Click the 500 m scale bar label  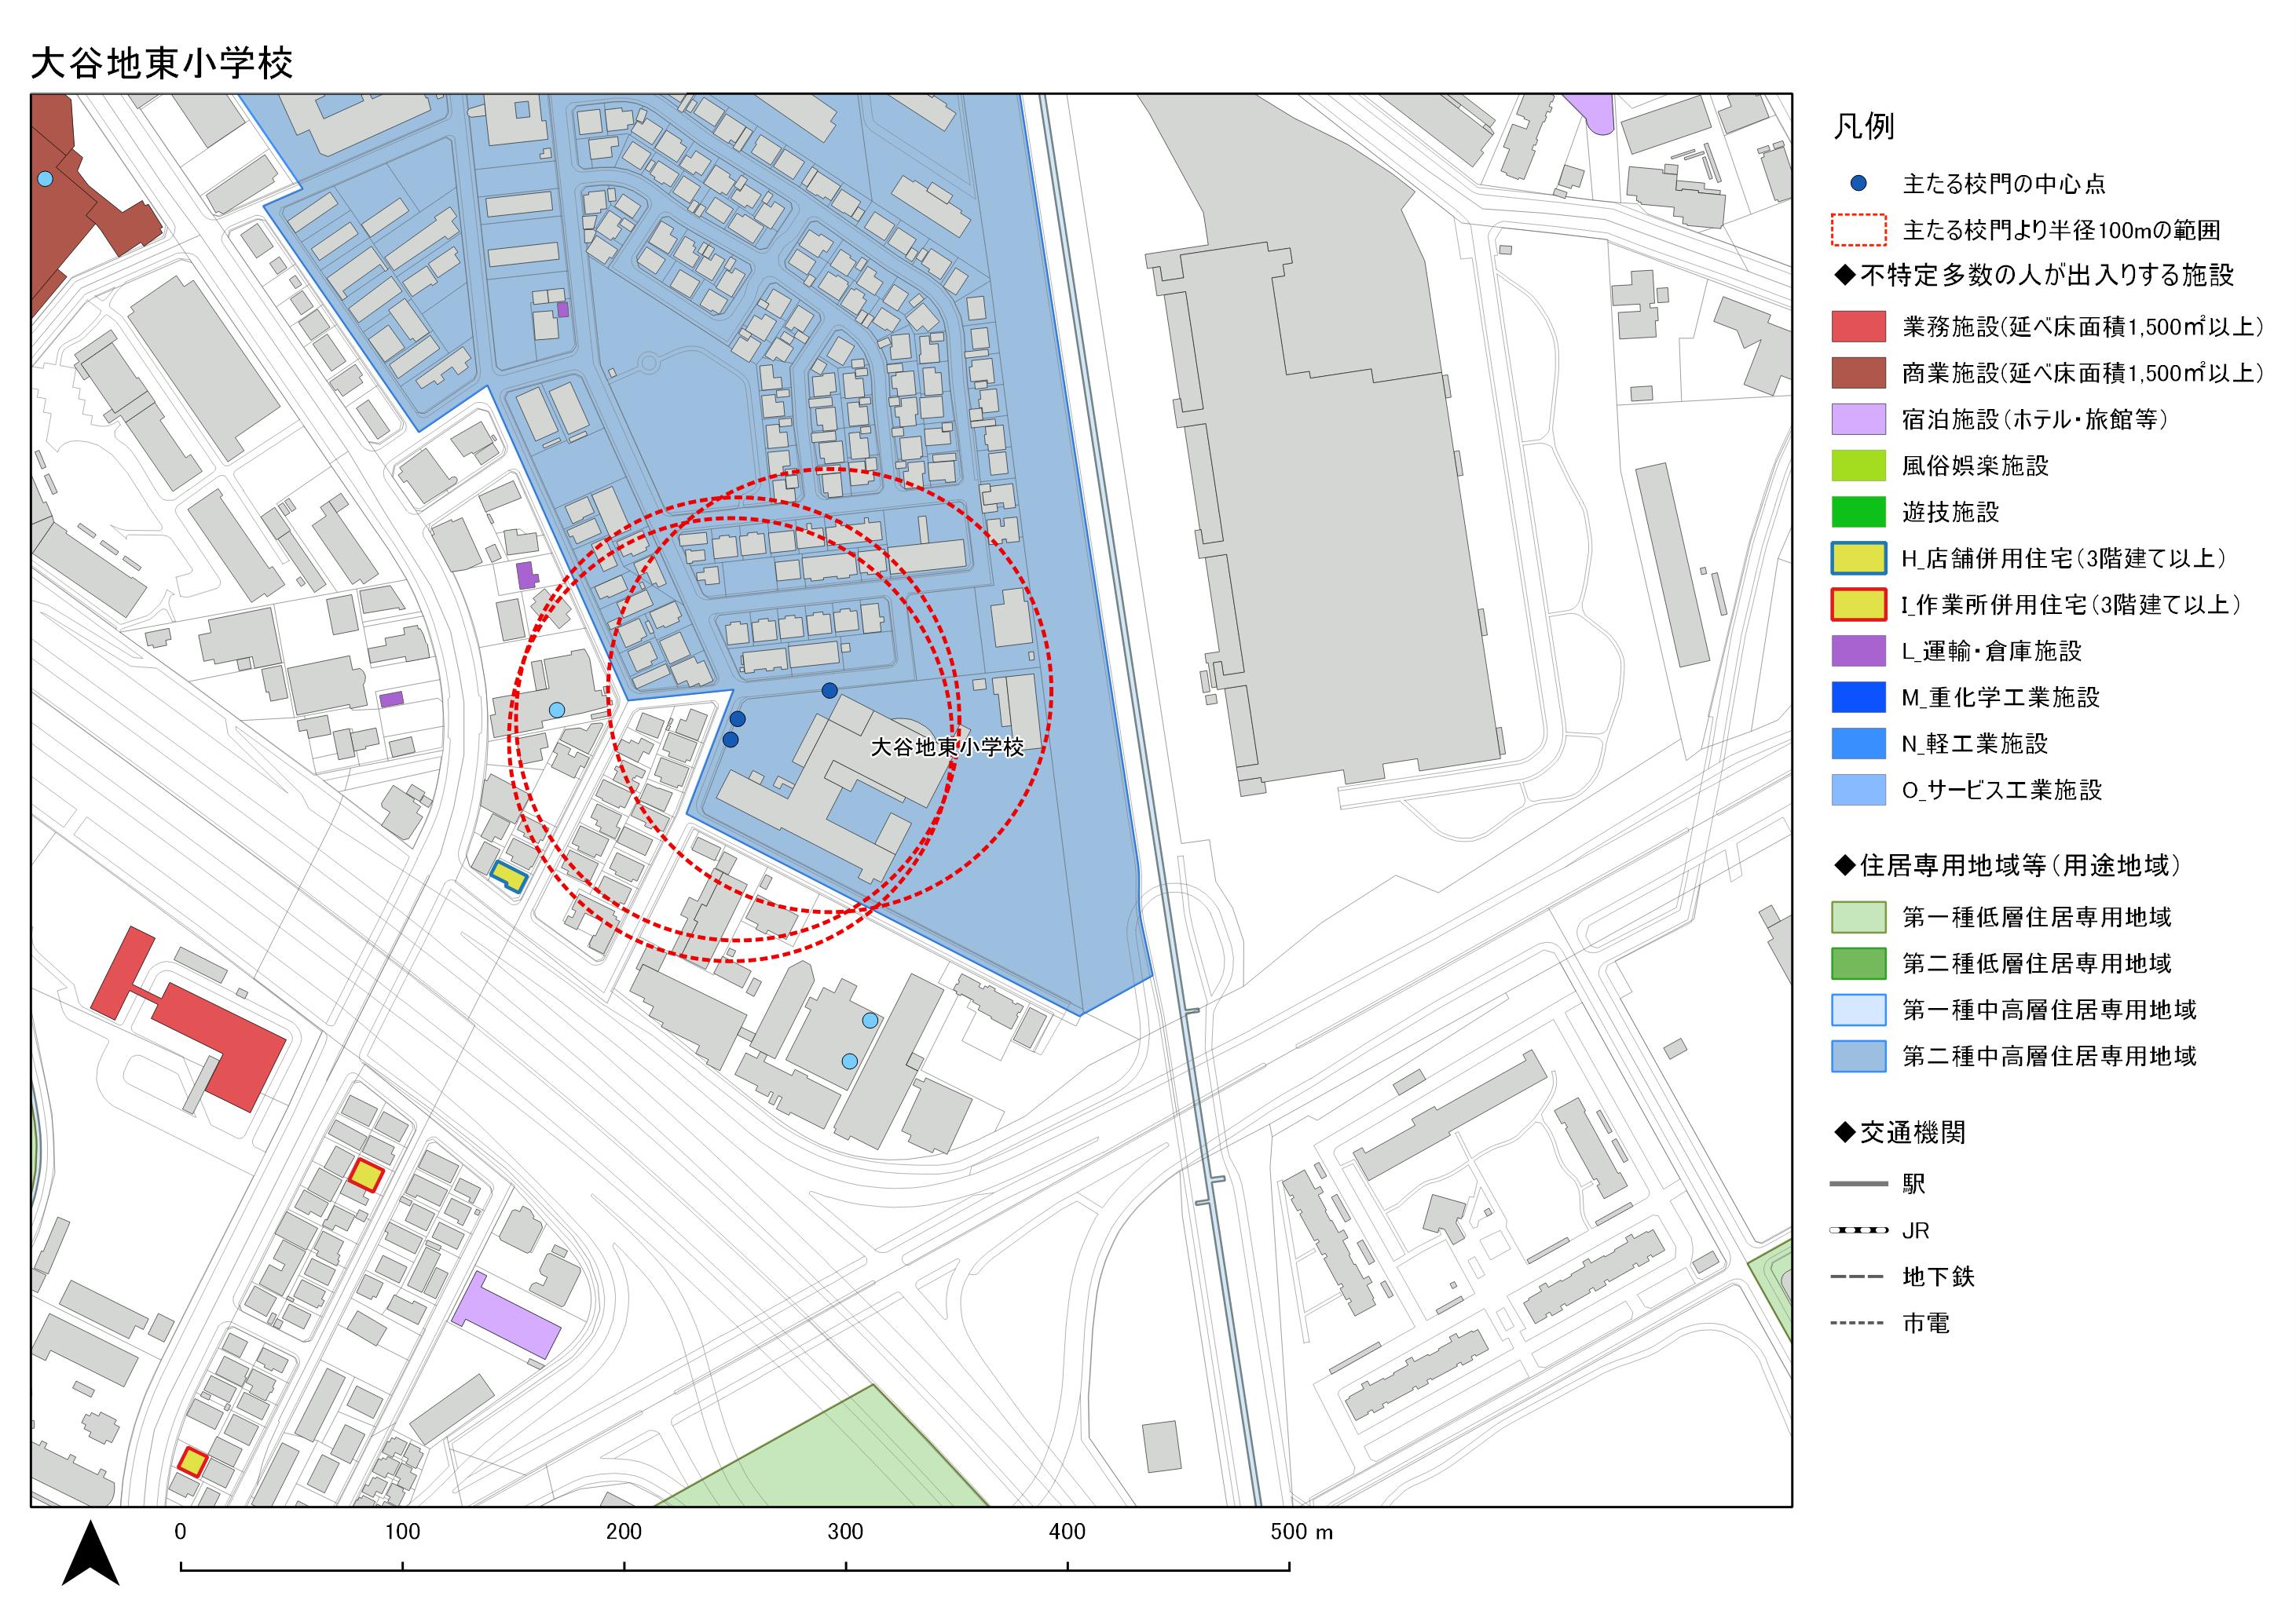1300,1532
